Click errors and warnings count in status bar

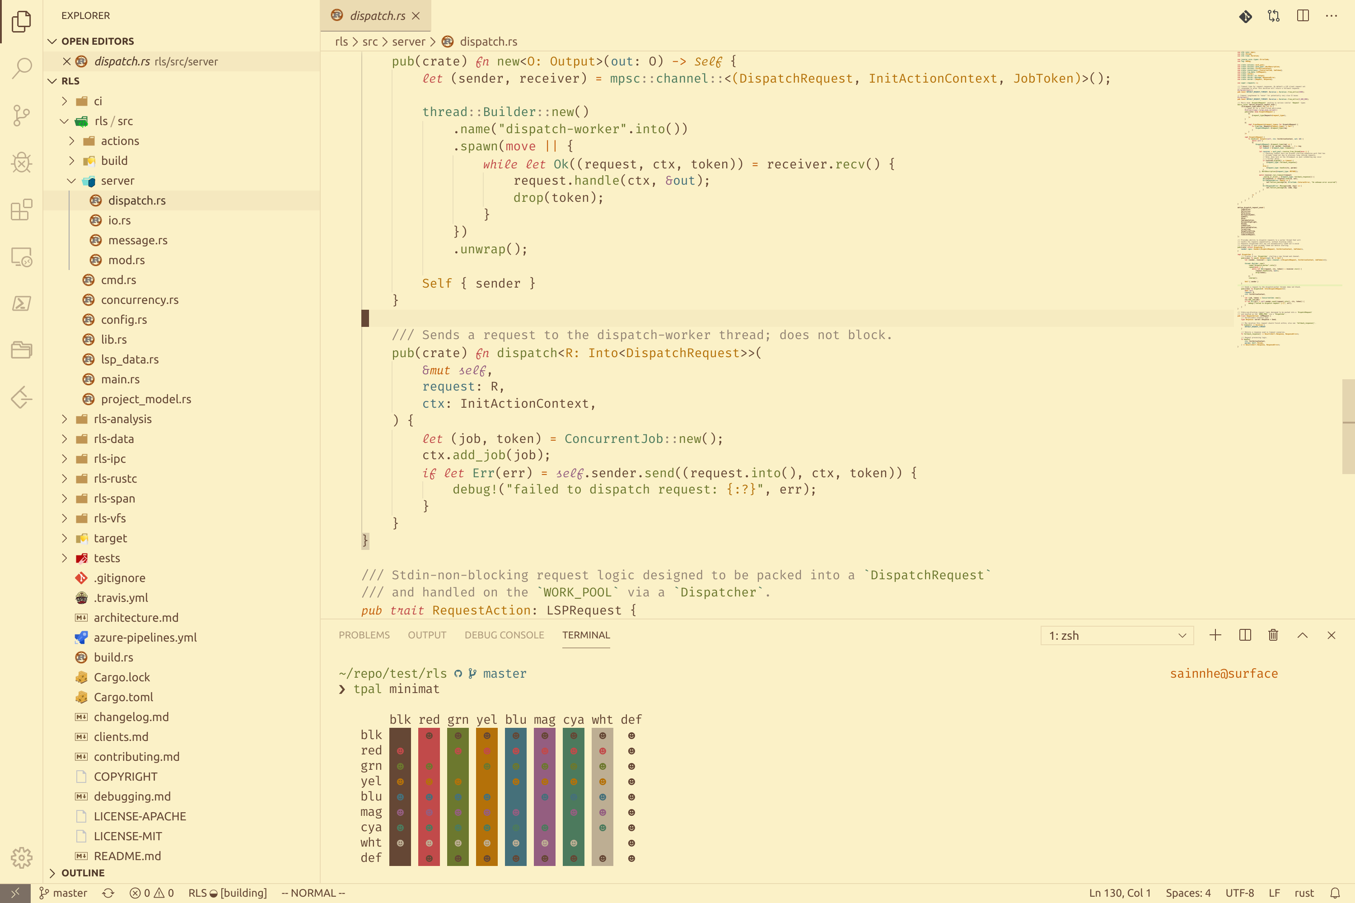(x=151, y=893)
